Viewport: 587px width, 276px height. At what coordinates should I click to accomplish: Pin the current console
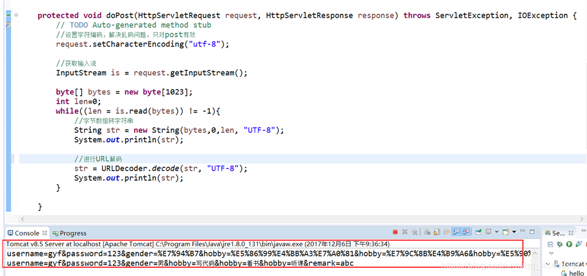pos(478,231)
